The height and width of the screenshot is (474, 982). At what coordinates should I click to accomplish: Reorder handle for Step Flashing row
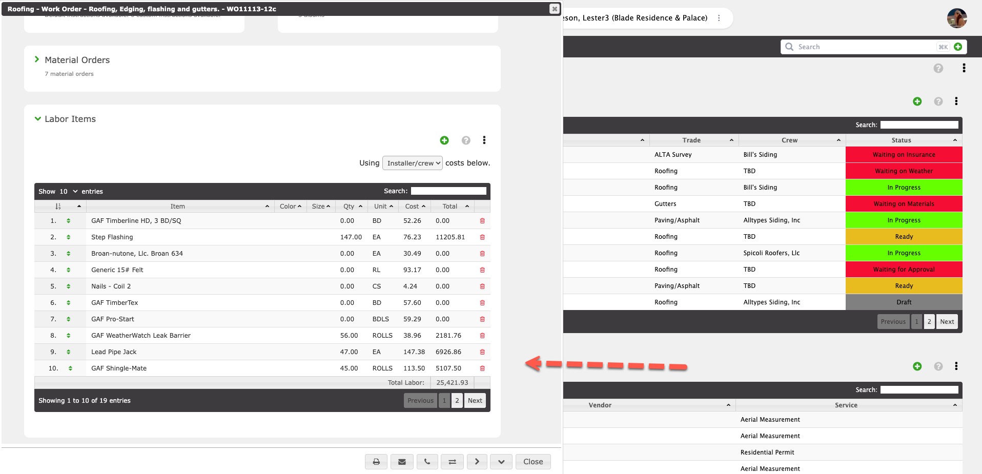[68, 237]
